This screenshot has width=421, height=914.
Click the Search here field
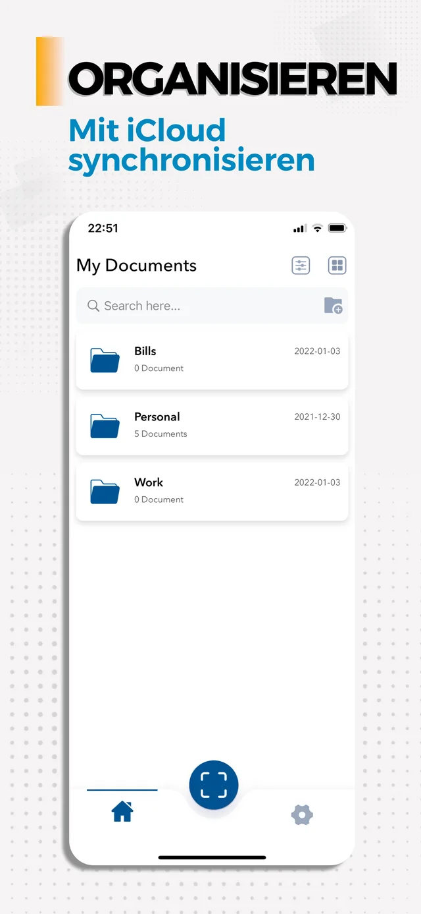(x=212, y=306)
